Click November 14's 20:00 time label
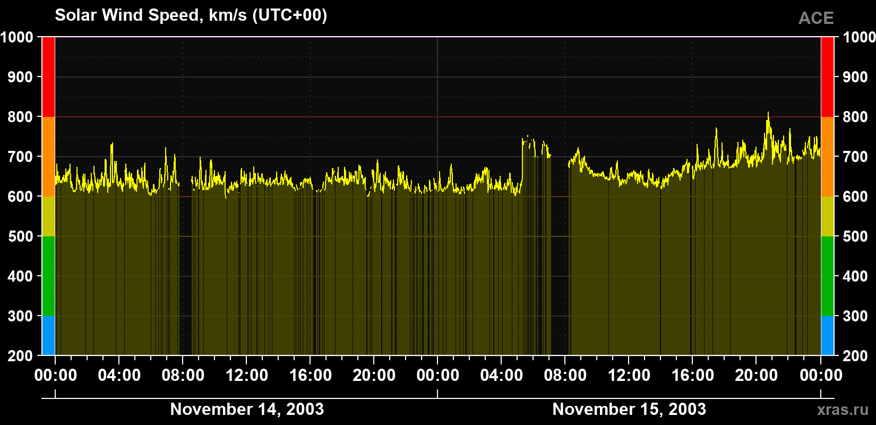Image resolution: width=876 pixels, height=425 pixels. 374,376
